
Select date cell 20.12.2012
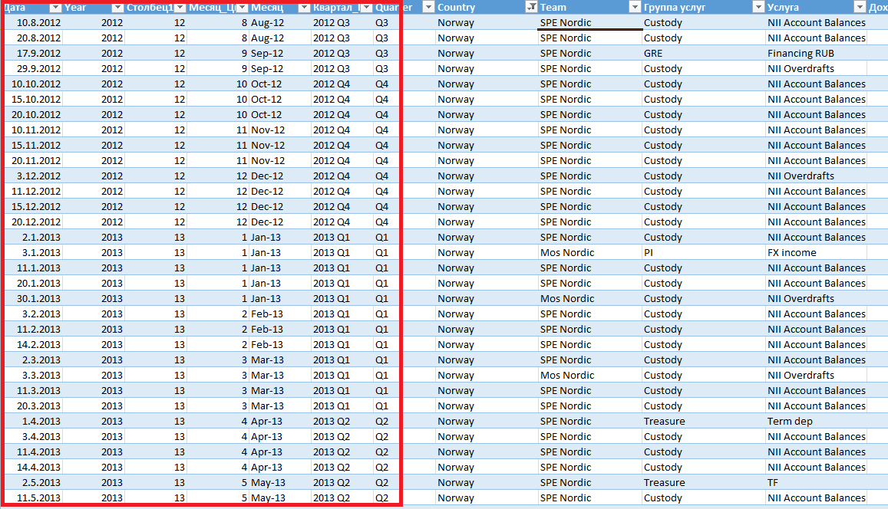point(35,222)
